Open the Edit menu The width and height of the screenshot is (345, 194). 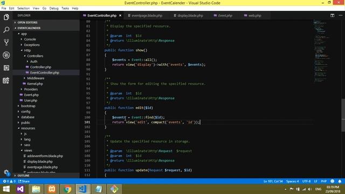(11, 9)
